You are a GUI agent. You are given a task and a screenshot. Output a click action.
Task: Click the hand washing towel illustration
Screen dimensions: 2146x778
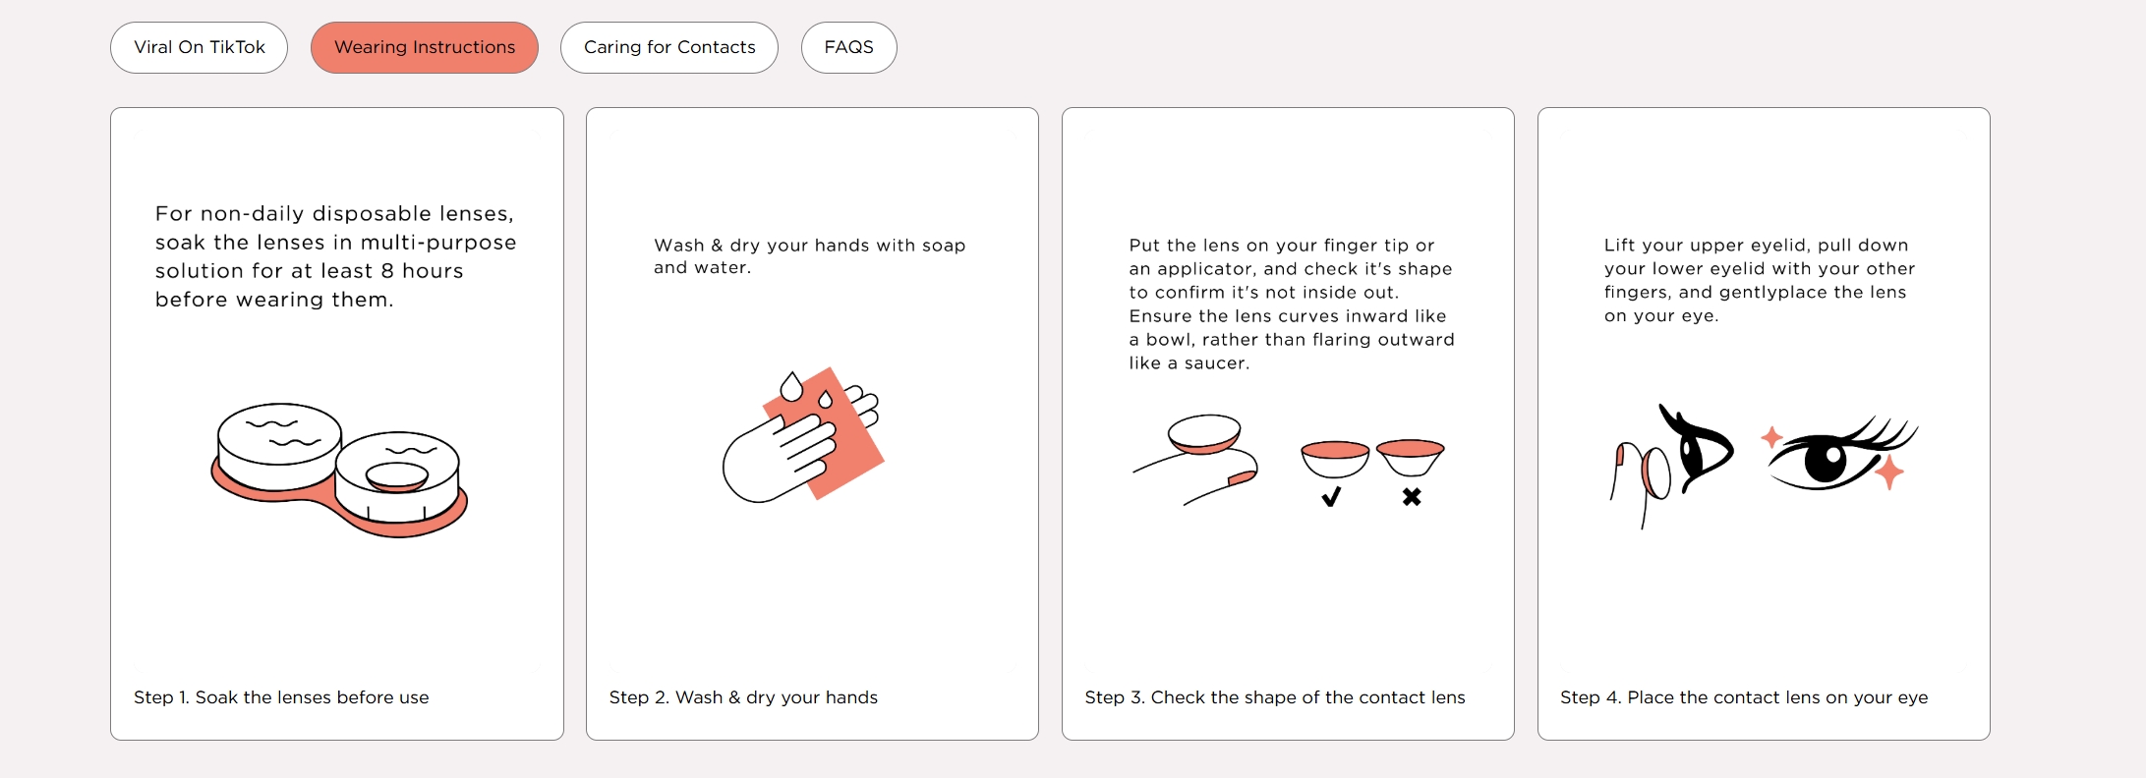click(x=803, y=435)
